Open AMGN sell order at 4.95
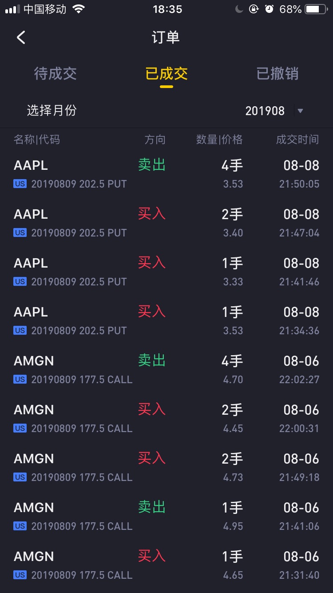This screenshot has height=593, width=333. (166, 516)
